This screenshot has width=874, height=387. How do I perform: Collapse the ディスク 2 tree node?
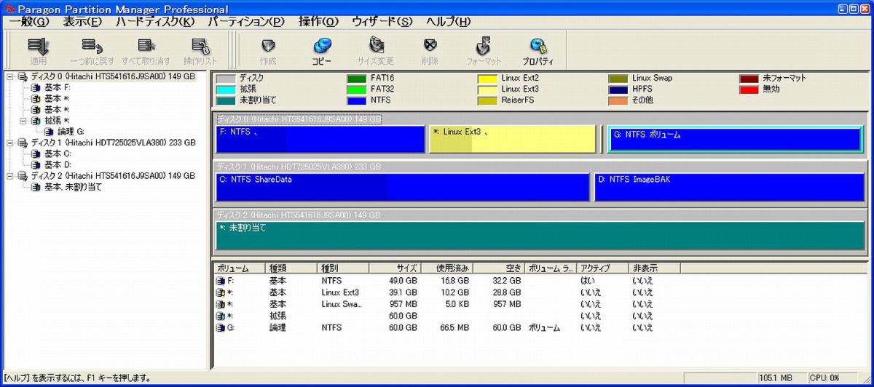click(x=9, y=176)
